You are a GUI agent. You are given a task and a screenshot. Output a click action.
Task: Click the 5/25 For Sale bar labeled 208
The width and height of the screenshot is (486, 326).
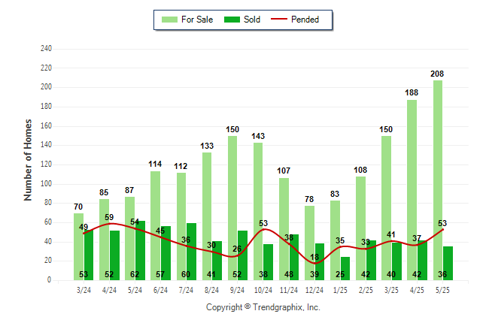[438, 180]
